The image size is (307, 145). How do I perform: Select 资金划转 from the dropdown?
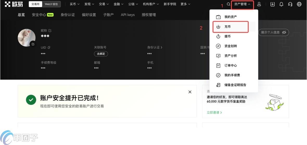point(234,46)
